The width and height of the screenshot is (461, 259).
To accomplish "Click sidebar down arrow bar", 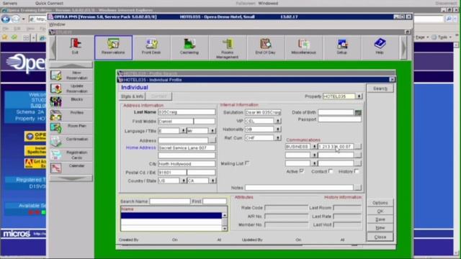I will [x=71, y=178].
